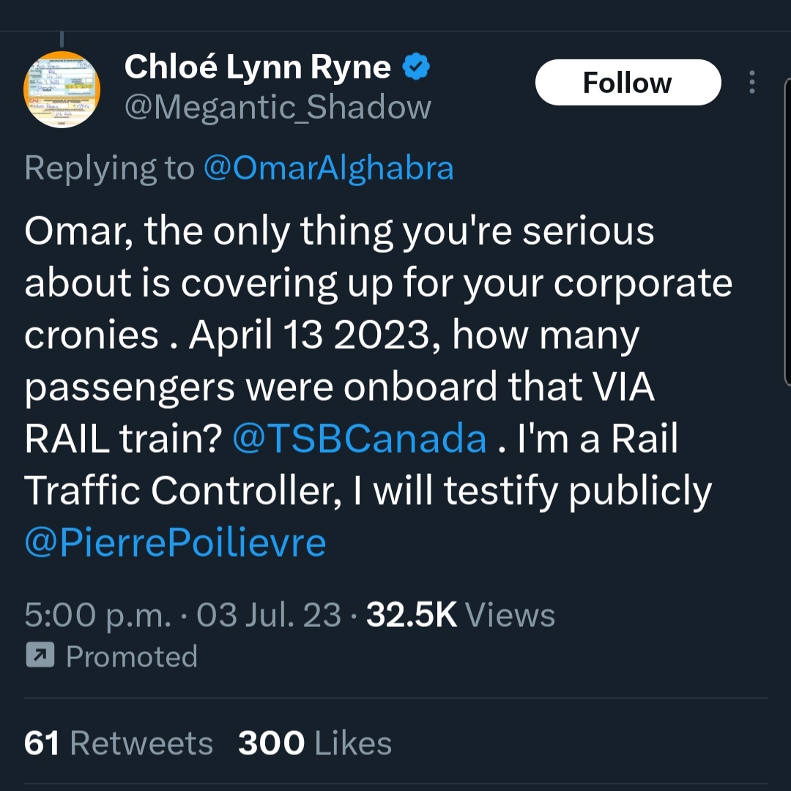Click the Promoted arrow icon
This screenshot has width=791, height=791.
point(40,656)
